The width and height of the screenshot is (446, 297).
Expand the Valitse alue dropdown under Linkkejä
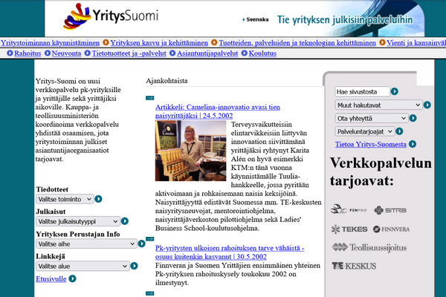pos(76,266)
